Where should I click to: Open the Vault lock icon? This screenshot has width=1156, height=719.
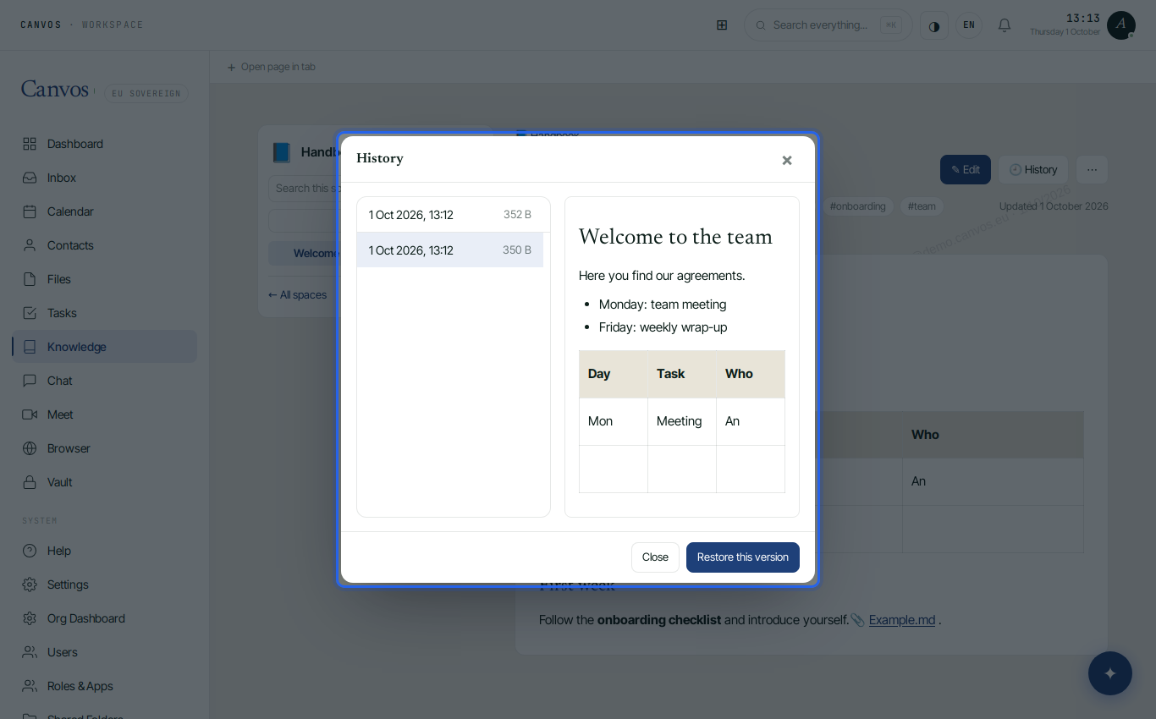pyautogui.click(x=30, y=482)
